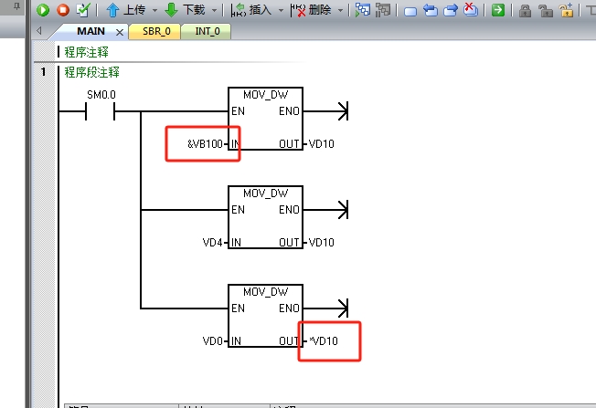Toggle the pin icon on left panel
The image size is (596, 408).
point(16,9)
